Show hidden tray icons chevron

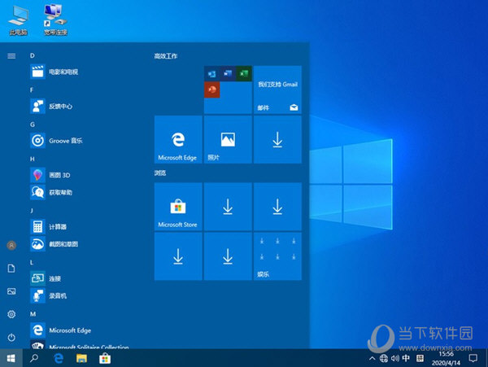[x=372, y=358]
